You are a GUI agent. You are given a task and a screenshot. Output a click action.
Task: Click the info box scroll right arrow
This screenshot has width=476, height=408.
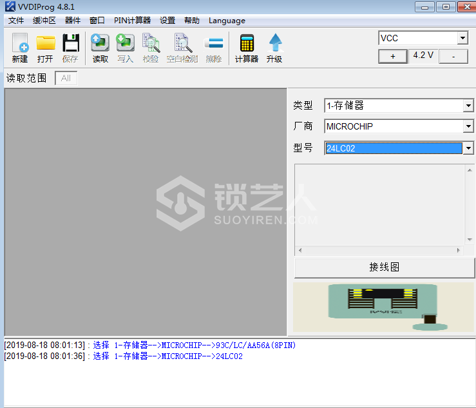point(459,250)
